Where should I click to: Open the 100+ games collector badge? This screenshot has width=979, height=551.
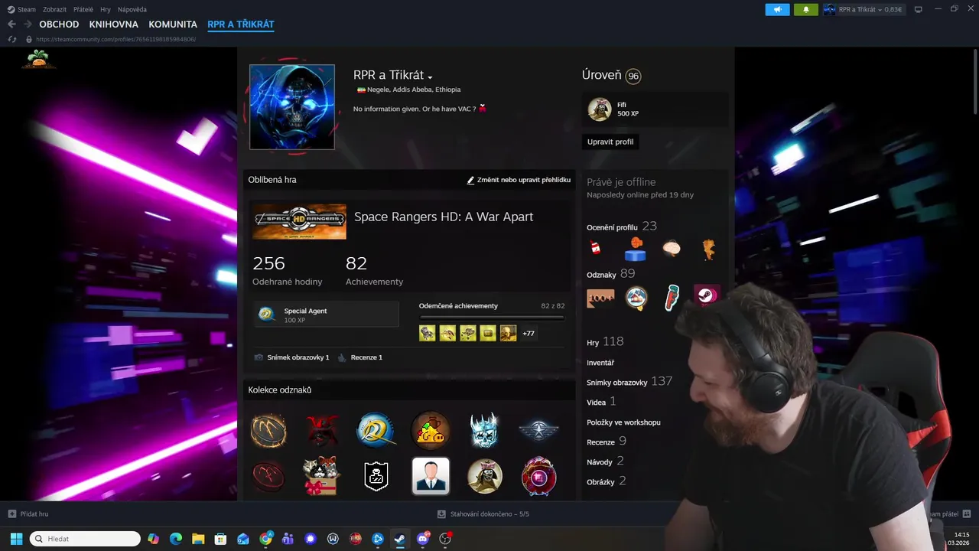[x=600, y=298]
